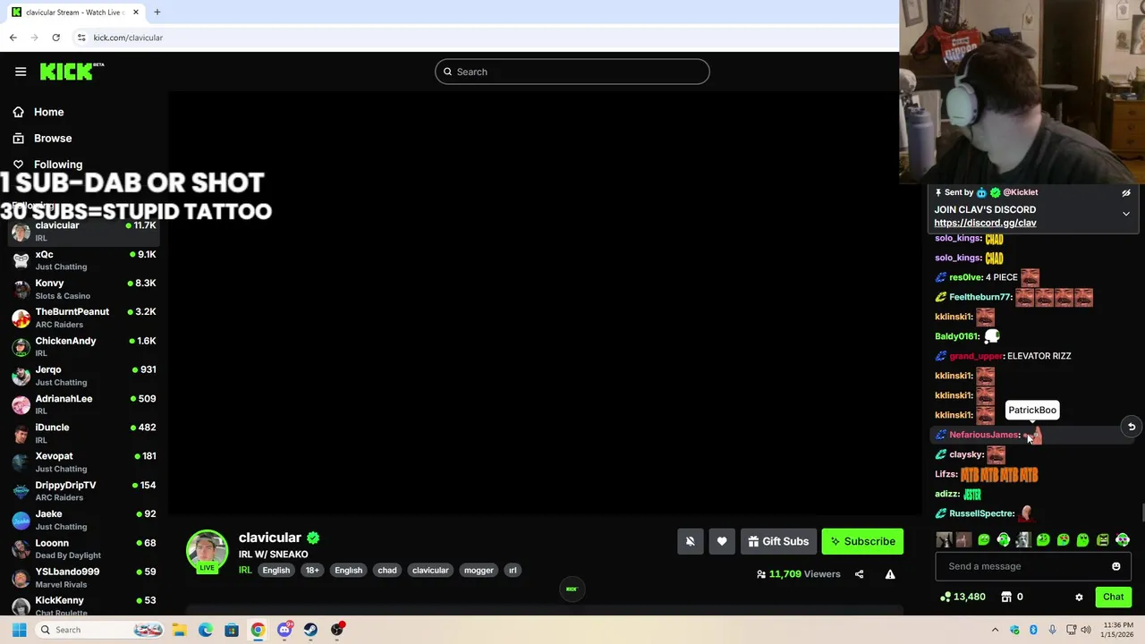Image resolution: width=1145 pixels, height=644 pixels.
Task: Expand the pinned message chevron
Action: [1126, 214]
